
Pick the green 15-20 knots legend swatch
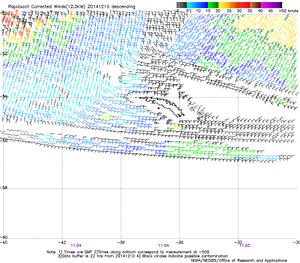(213, 5)
